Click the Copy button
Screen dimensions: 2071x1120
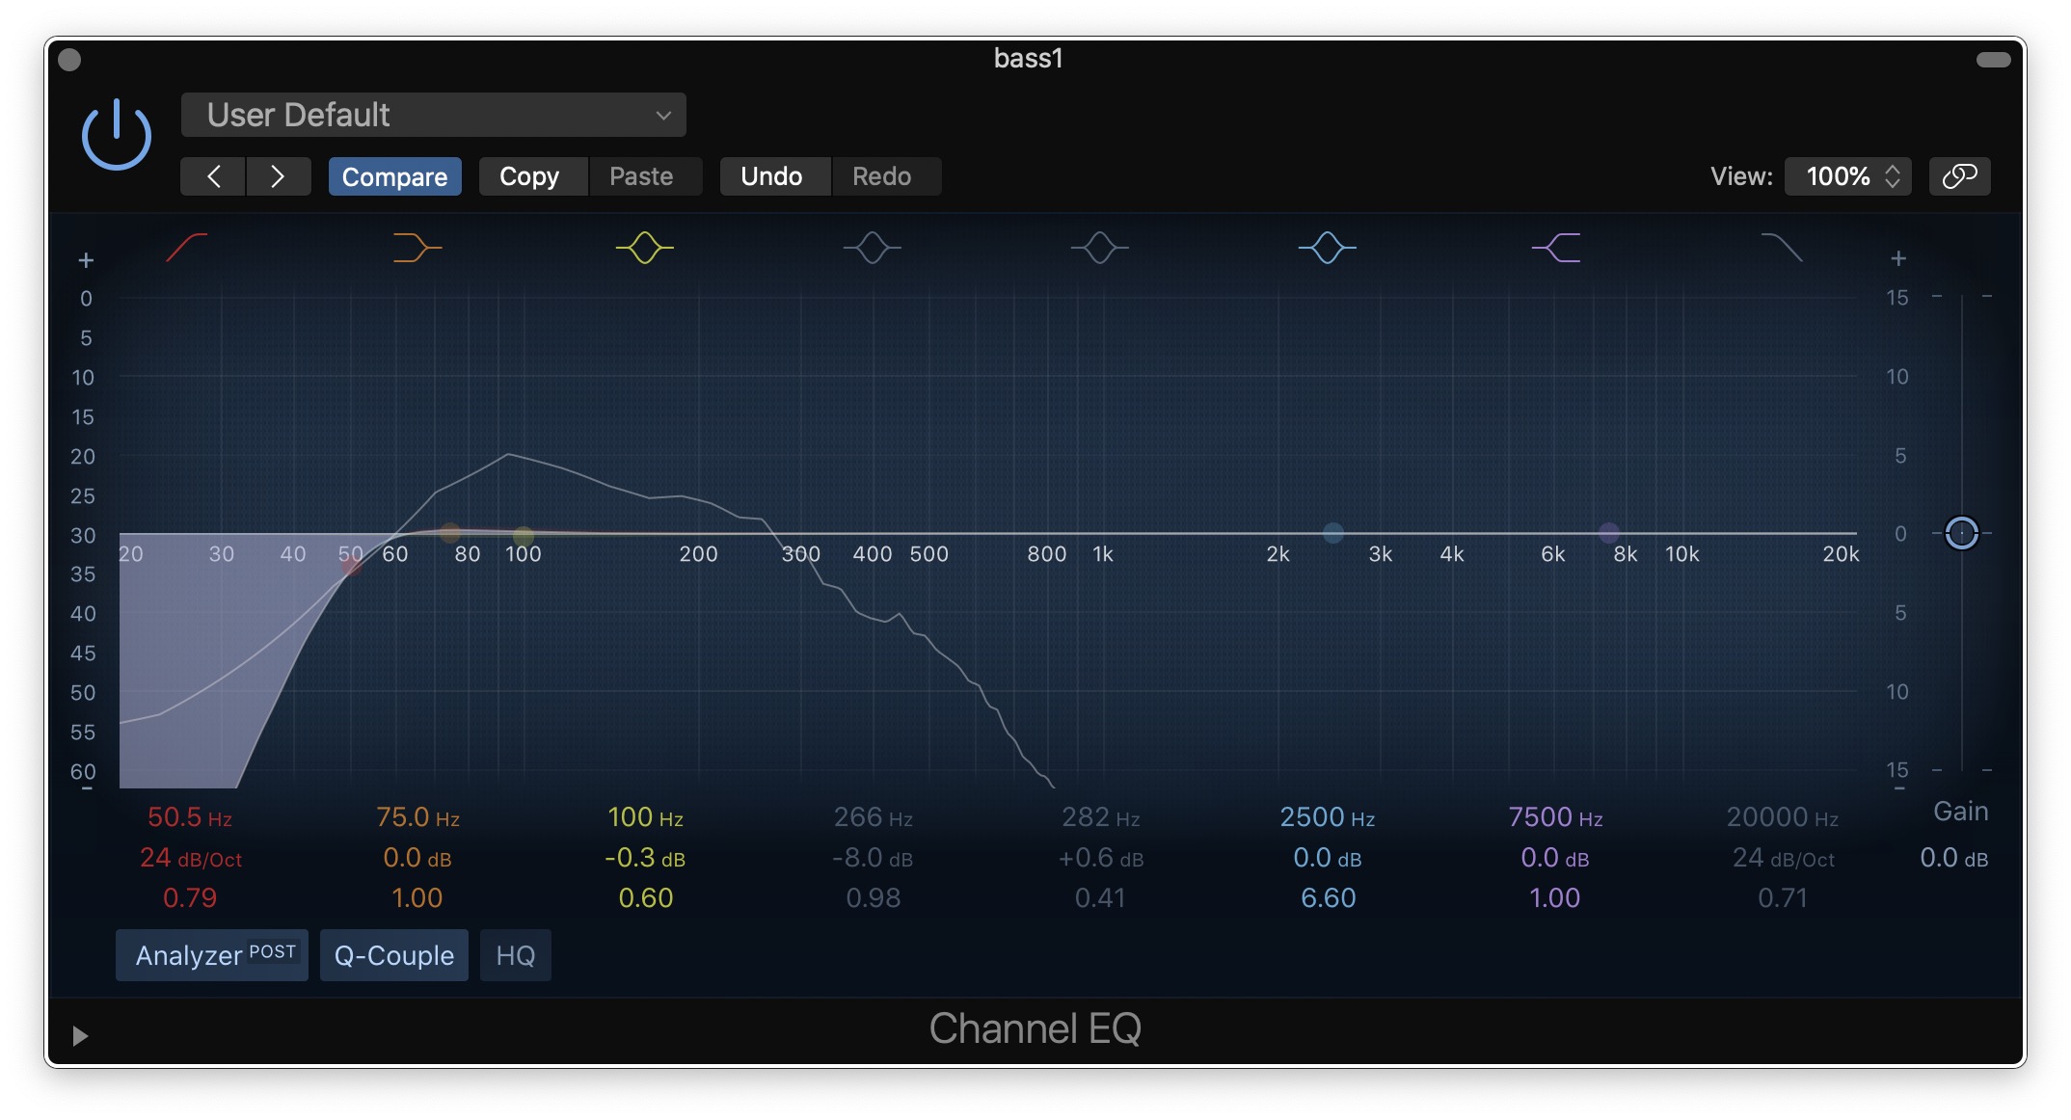529,176
